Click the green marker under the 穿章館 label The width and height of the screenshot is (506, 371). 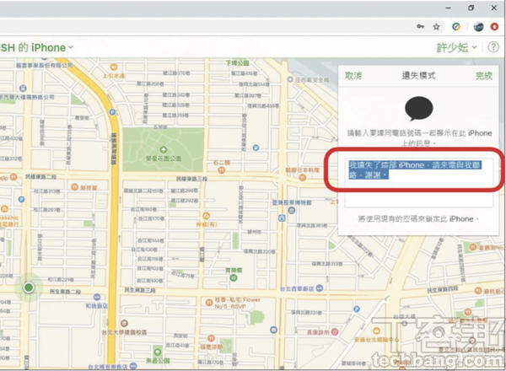coord(234,277)
